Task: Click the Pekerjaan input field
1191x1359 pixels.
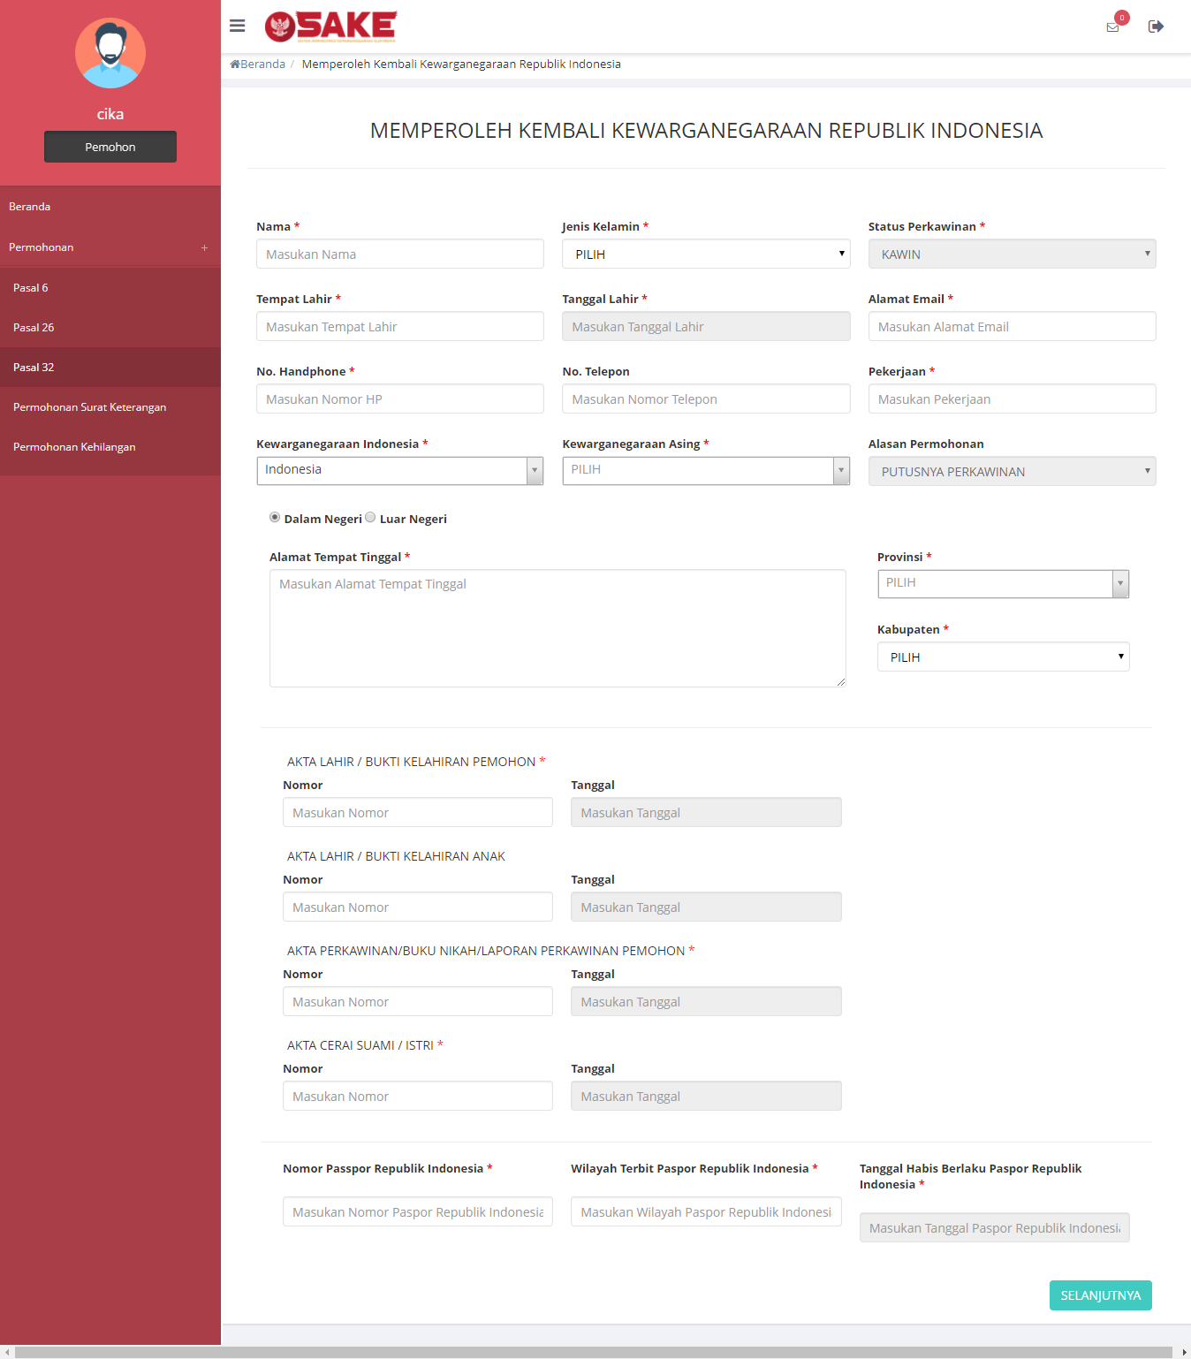Action: pyautogui.click(x=1012, y=399)
